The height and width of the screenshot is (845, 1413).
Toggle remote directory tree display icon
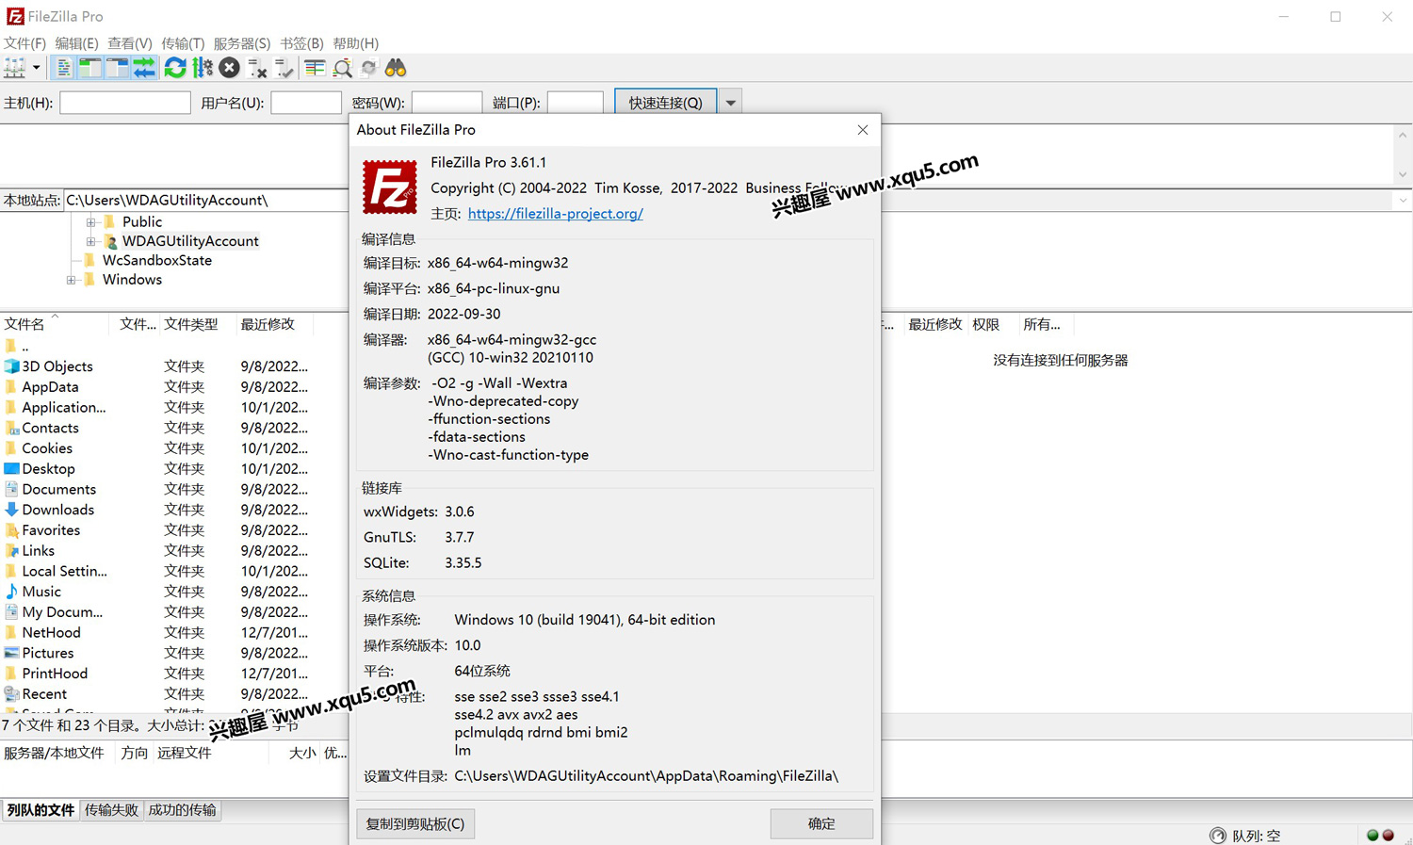(x=117, y=68)
